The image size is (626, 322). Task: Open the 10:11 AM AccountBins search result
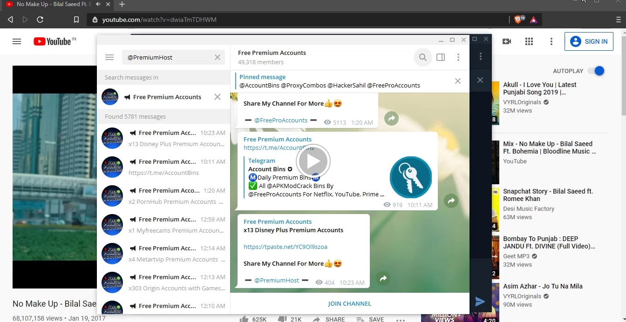(163, 167)
